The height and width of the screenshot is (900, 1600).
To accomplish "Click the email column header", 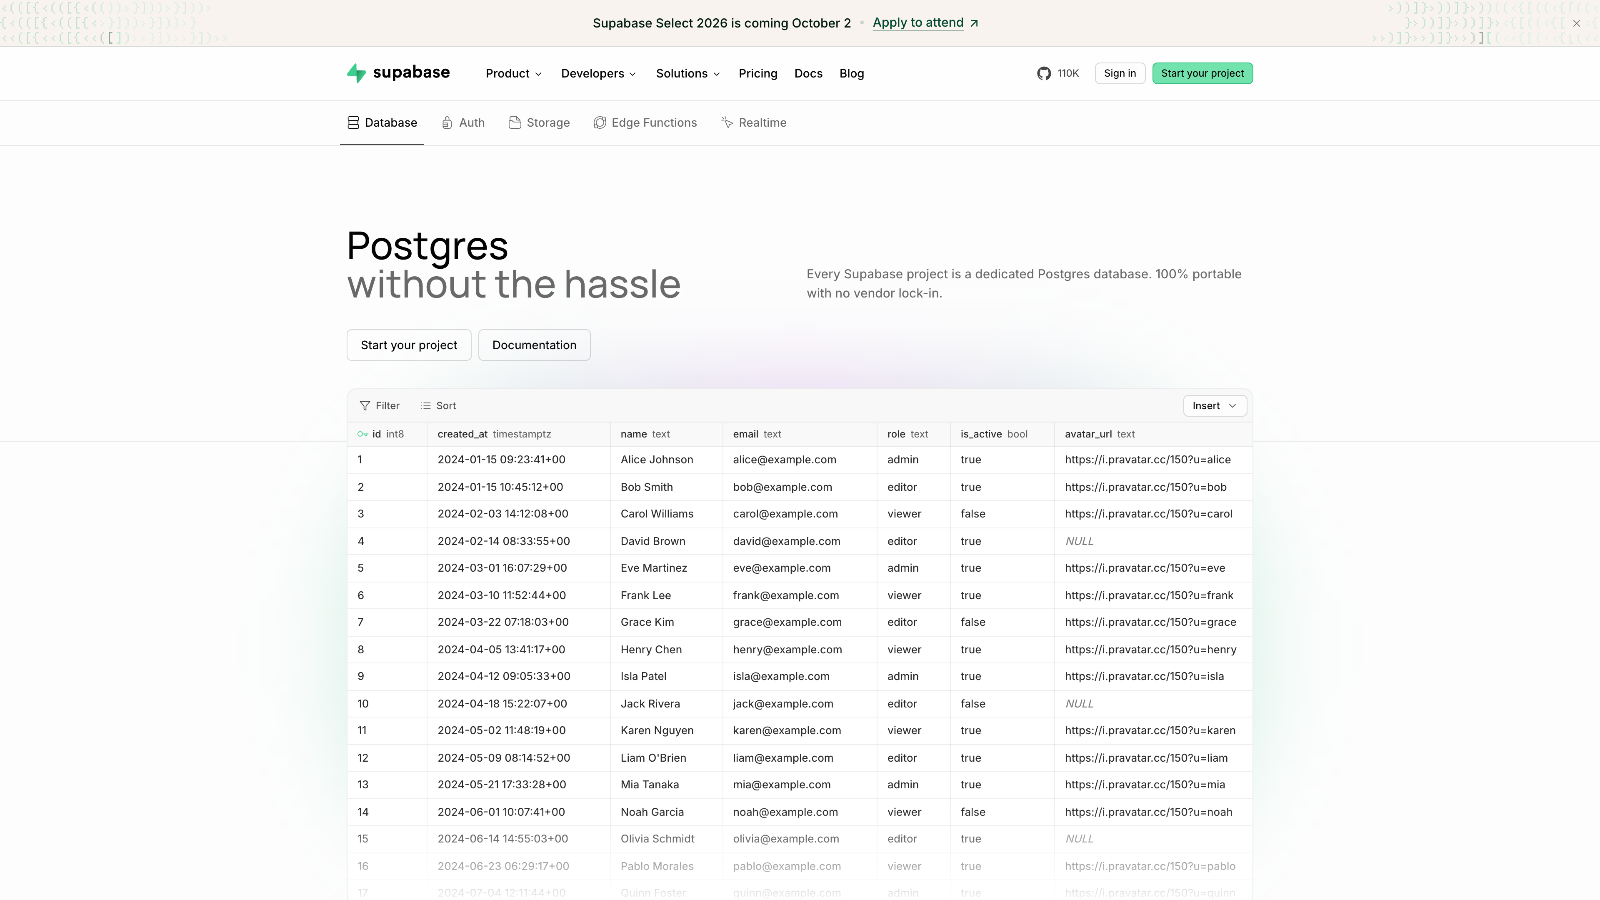I will (800, 434).
